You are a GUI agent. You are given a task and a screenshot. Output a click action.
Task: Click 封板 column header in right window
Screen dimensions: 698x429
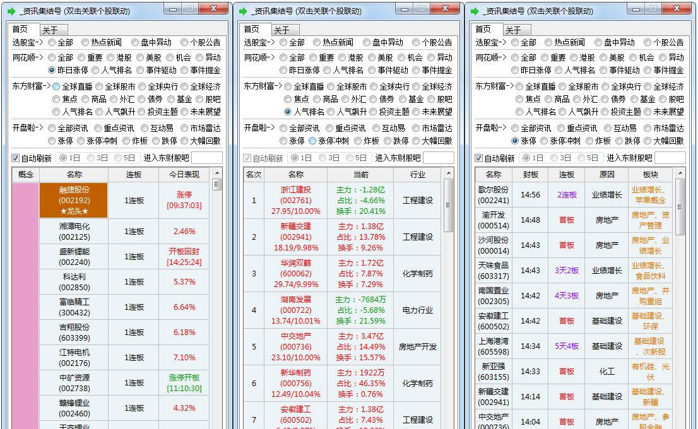(x=531, y=175)
